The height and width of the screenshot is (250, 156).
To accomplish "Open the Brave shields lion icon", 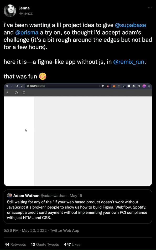I will point(103,86).
